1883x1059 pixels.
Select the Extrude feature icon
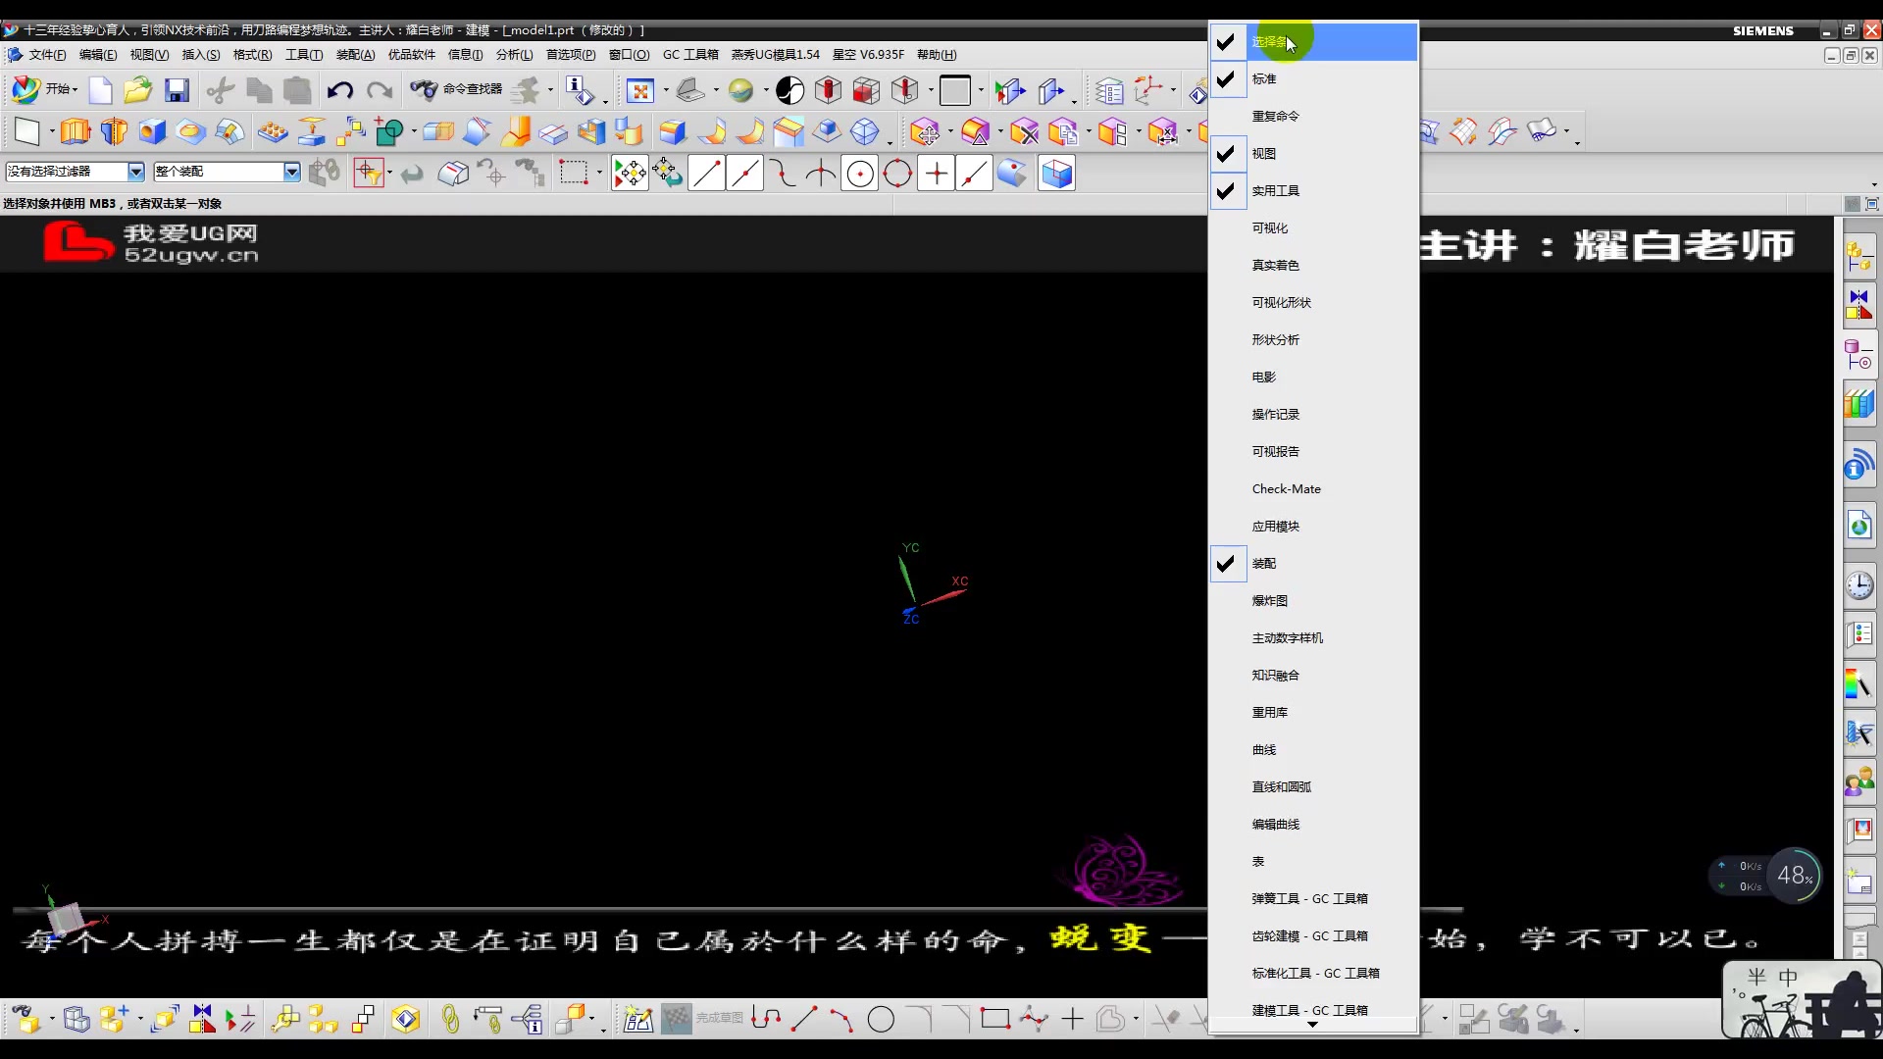[x=75, y=131]
